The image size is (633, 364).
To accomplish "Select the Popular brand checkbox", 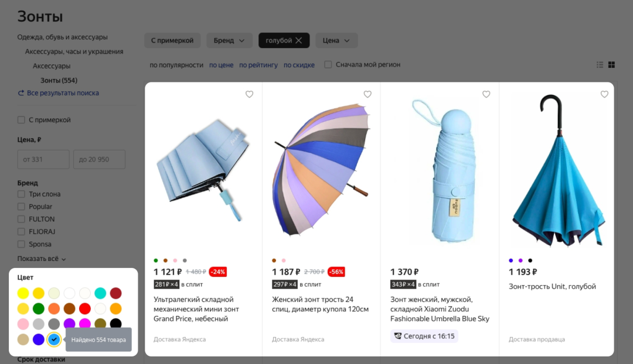I will click(x=21, y=206).
